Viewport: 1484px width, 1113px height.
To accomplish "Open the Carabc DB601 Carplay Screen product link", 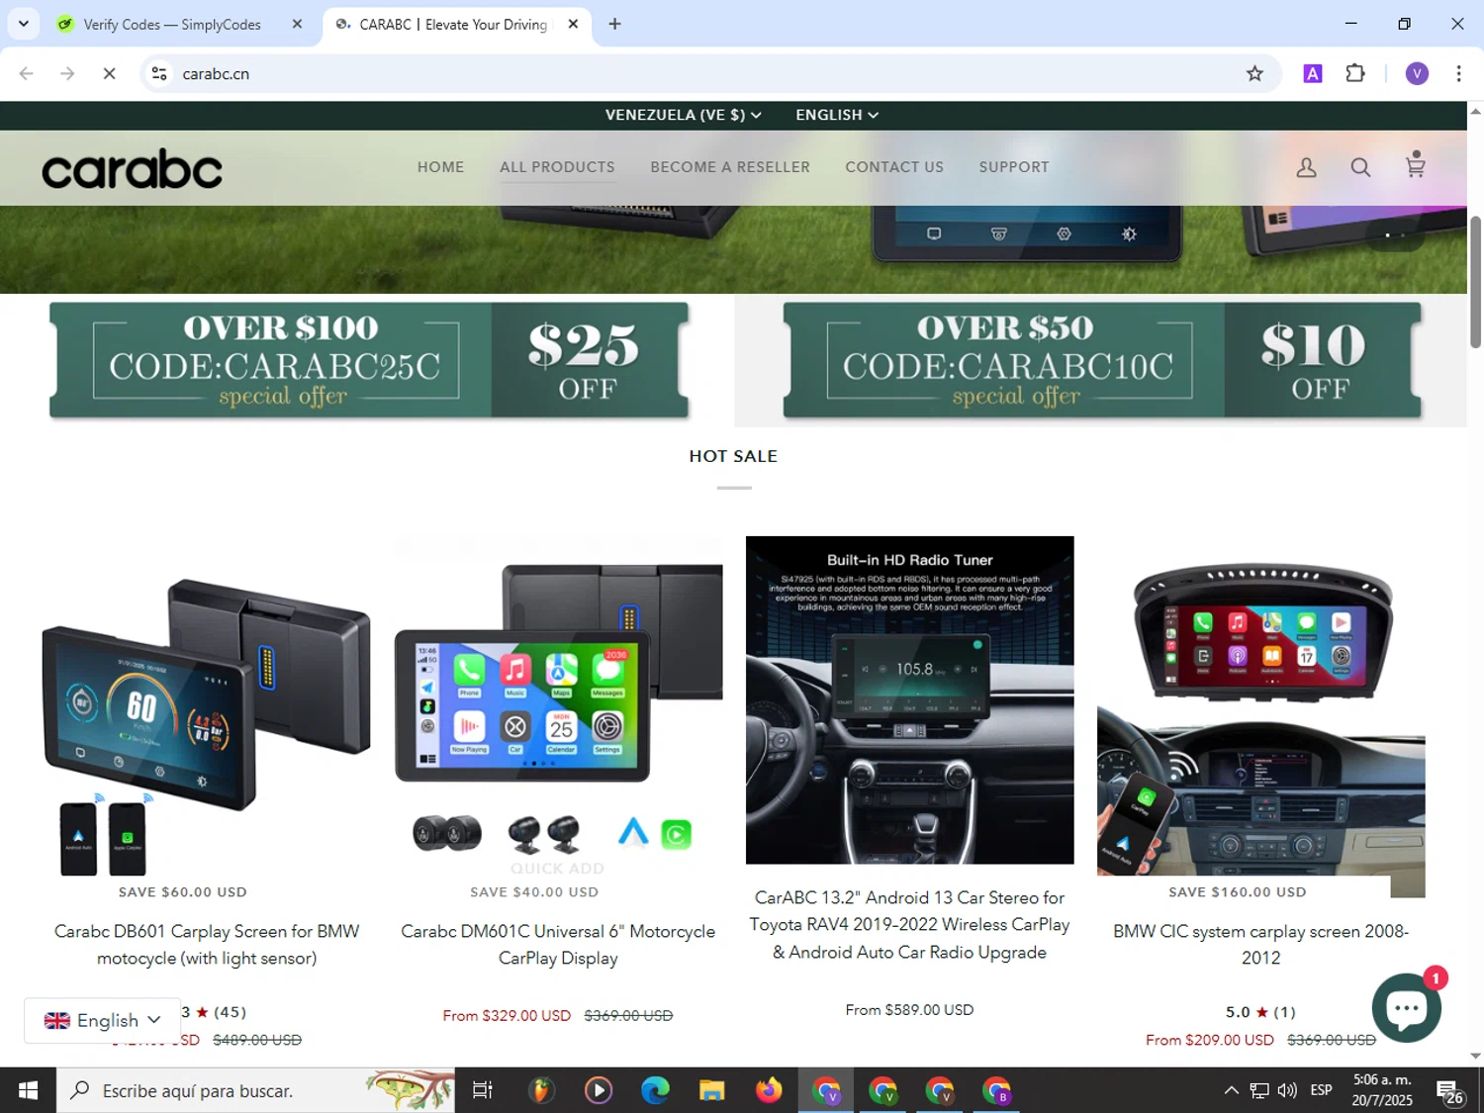I will click(207, 945).
